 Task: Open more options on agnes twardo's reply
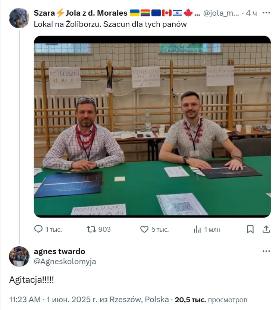click(266, 251)
